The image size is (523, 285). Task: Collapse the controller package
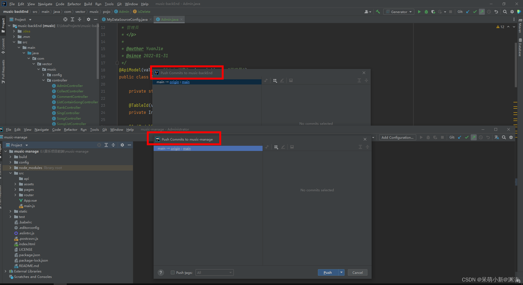coord(43,80)
